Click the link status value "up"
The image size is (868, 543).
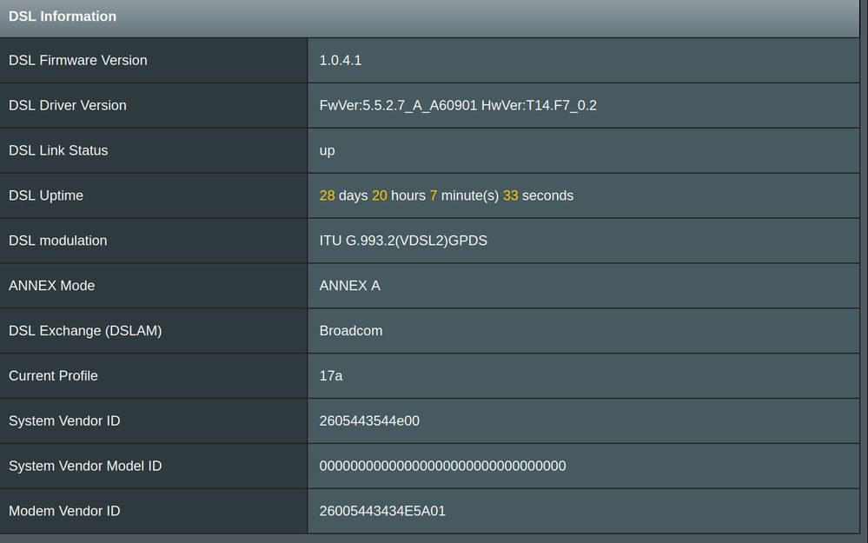[327, 150]
